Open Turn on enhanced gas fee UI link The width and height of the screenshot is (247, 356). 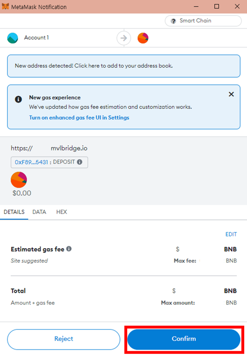tap(79, 118)
